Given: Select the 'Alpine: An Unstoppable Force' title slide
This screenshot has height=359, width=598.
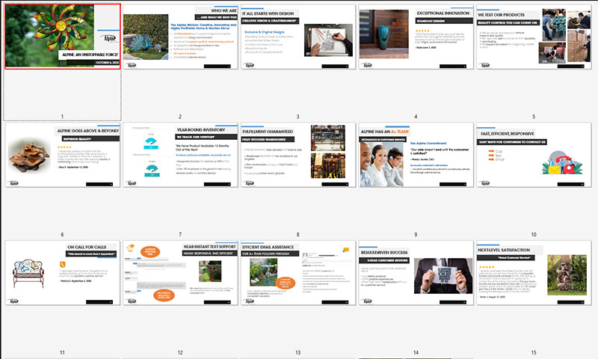Looking at the screenshot, I should pyautogui.click(x=62, y=36).
